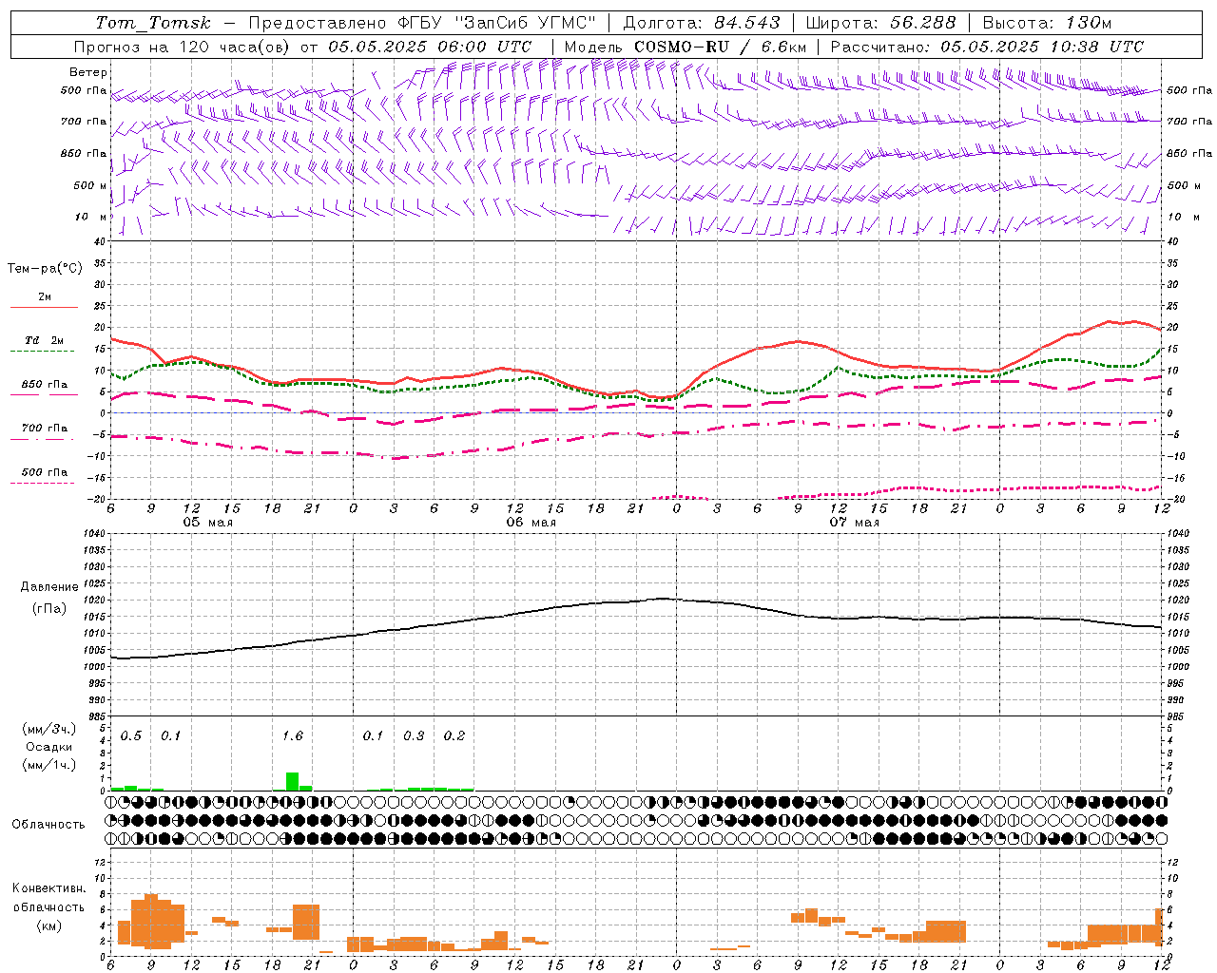The height and width of the screenshot is (973, 1217).
Task: Click the '500 м' label left of wind panel
Action: click(90, 185)
